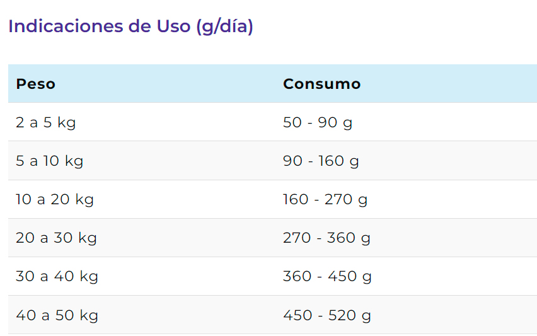Click the word Uso in the title
Viewport: 537px width, 336px height.
coord(173,26)
